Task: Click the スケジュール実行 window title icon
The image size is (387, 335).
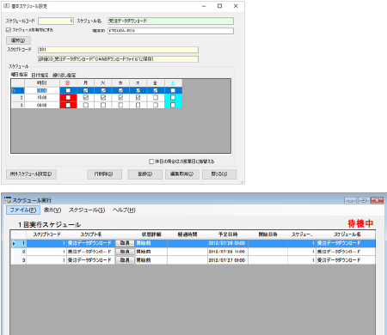Action: coord(8,200)
